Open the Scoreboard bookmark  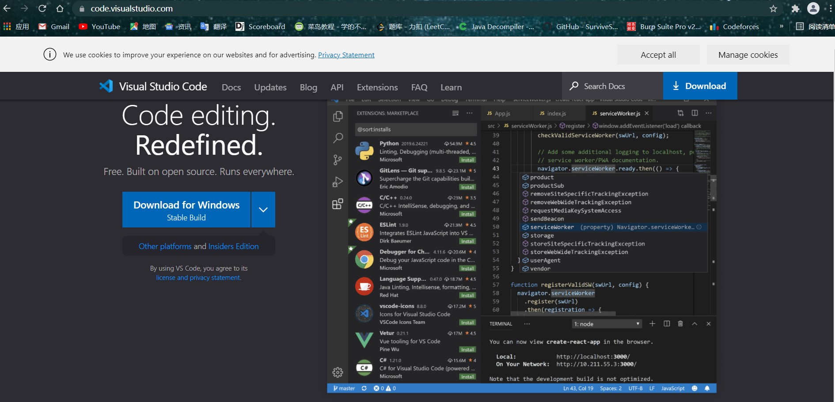pyautogui.click(x=260, y=26)
